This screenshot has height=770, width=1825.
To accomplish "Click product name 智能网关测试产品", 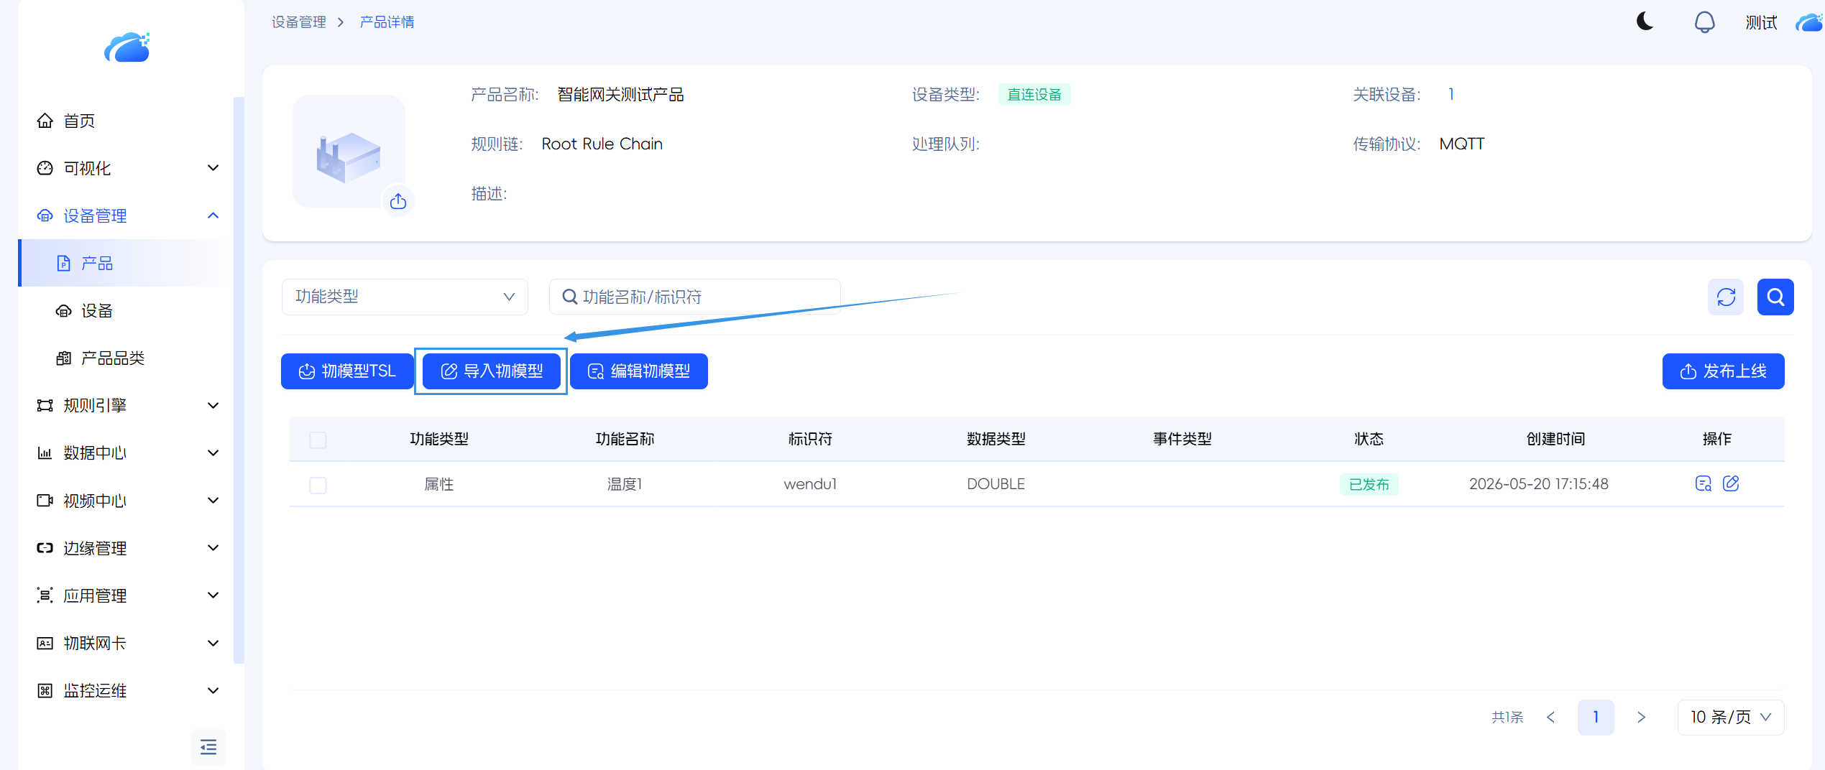I will tap(620, 94).
